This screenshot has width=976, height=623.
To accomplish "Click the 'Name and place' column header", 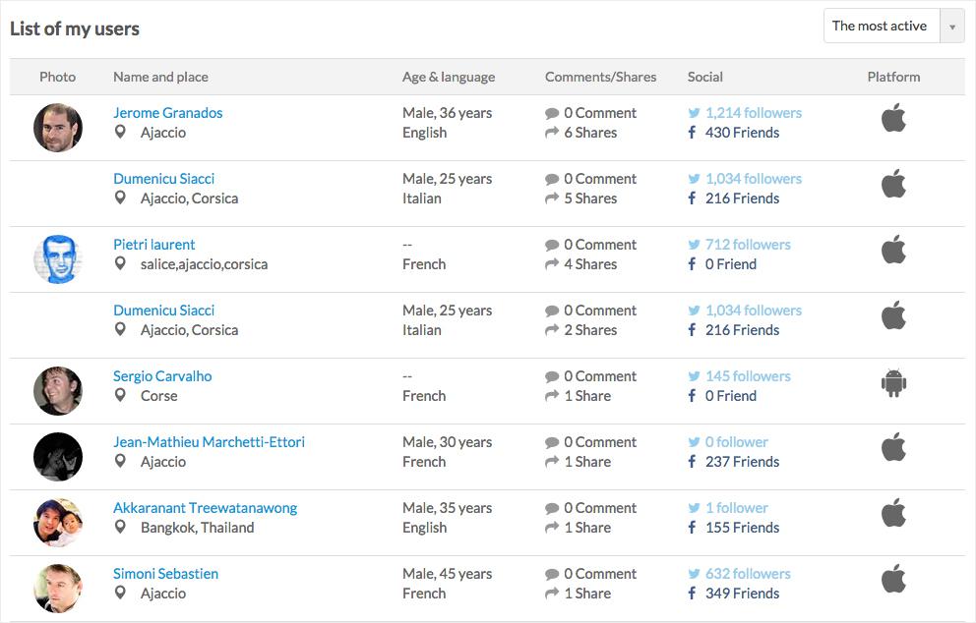I will click(160, 77).
